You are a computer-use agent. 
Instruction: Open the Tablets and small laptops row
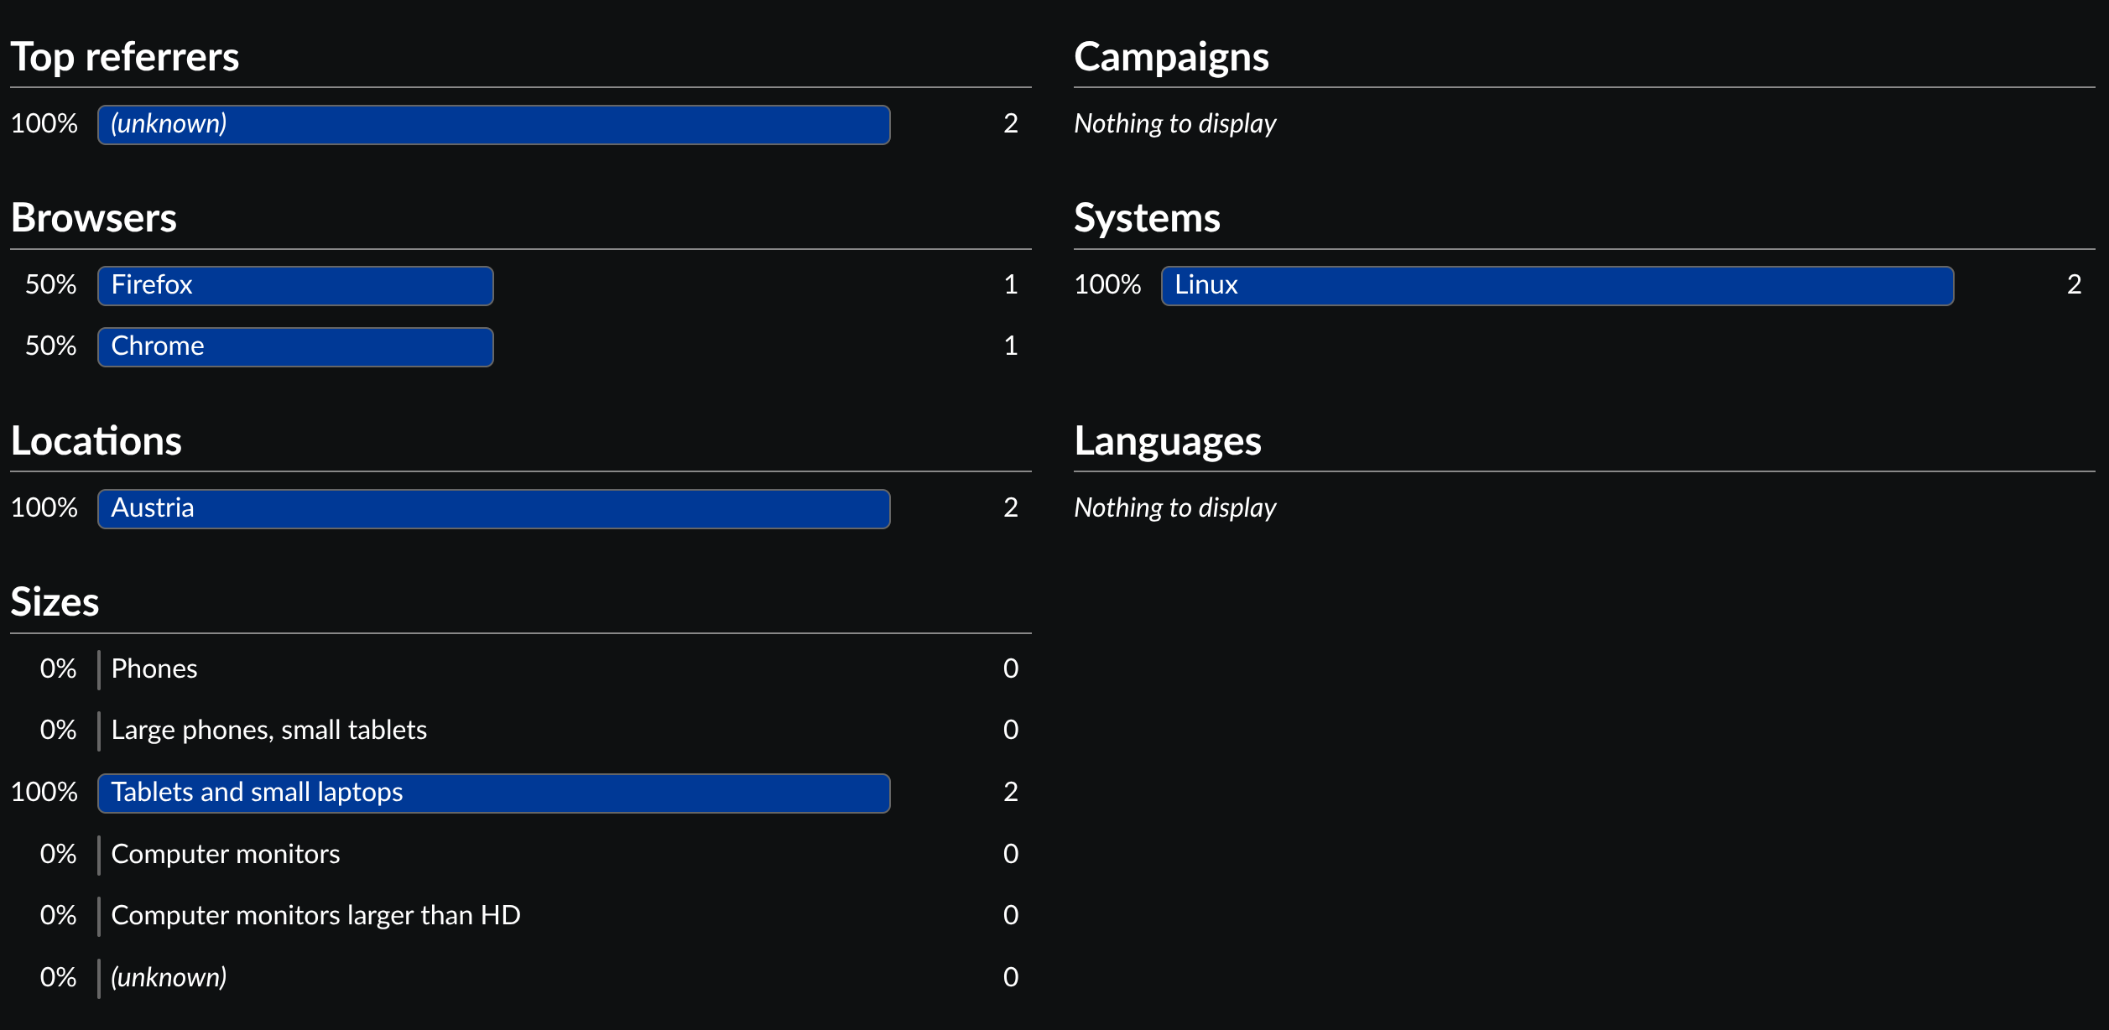tap(520, 793)
